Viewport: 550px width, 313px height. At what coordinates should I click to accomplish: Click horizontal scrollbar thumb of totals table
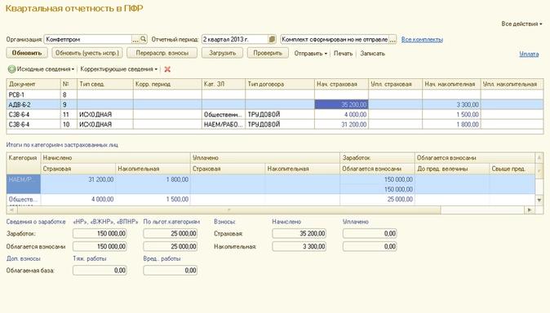(228, 209)
